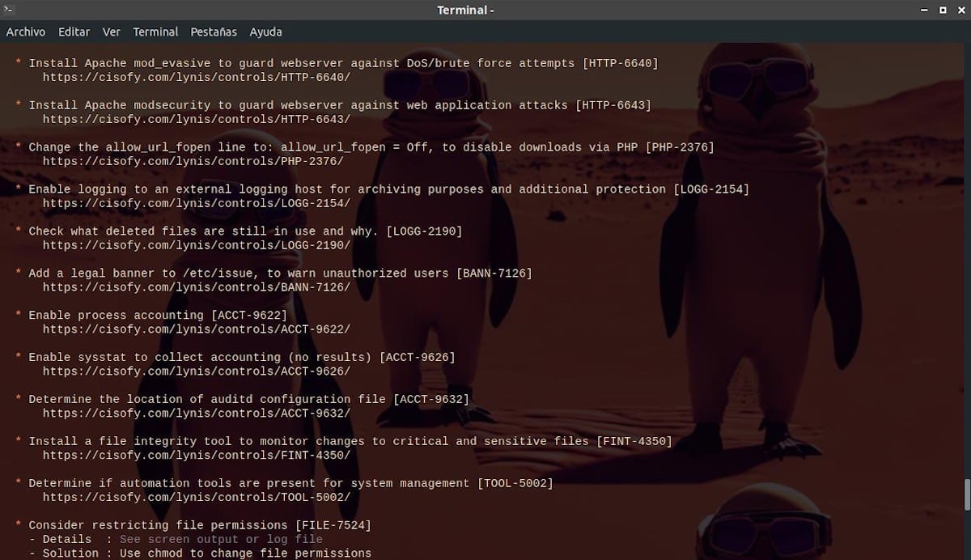Click the terminal icon in the title bar

[10, 10]
